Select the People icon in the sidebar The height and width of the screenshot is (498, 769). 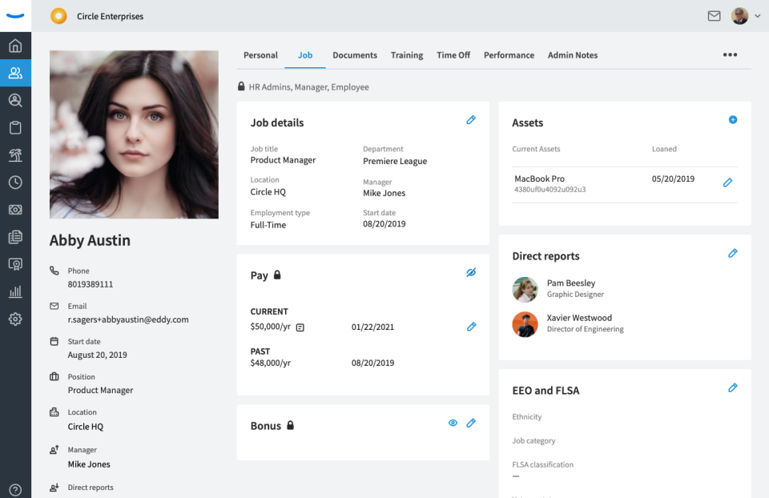pos(15,73)
